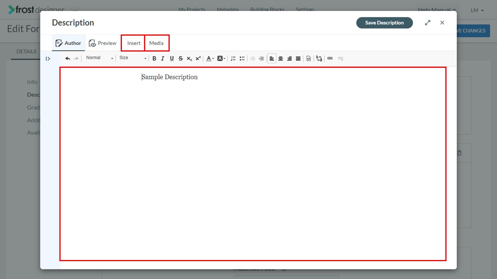The height and width of the screenshot is (279, 497).
Task: Open the LM user menu
Action: pos(477,10)
